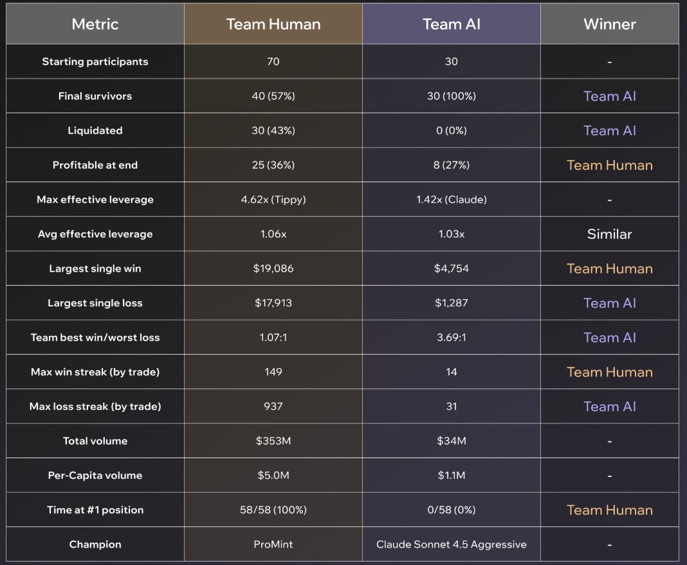The image size is (687, 565).
Task: Click the 0 (0%) liquidated cell
Action: pos(452,131)
